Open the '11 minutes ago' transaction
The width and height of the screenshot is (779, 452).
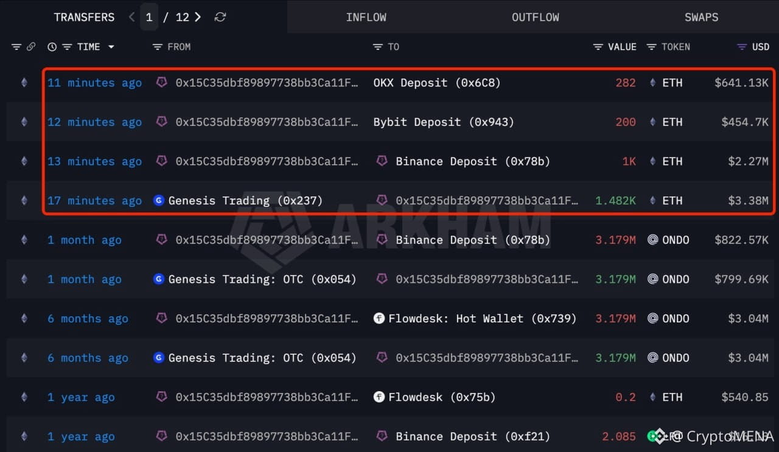tap(94, 83)
